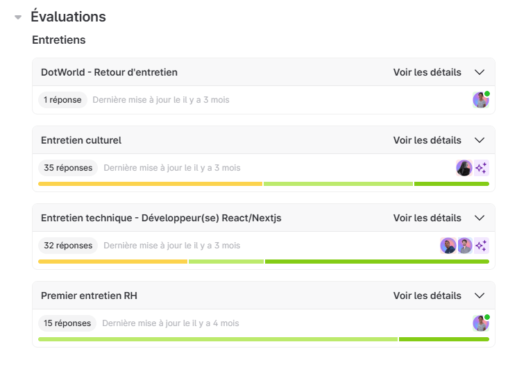Image resolution: width=517 pixels, height=367 pixels.
Task: Click the 35 réponses badge
Action: 68,168
